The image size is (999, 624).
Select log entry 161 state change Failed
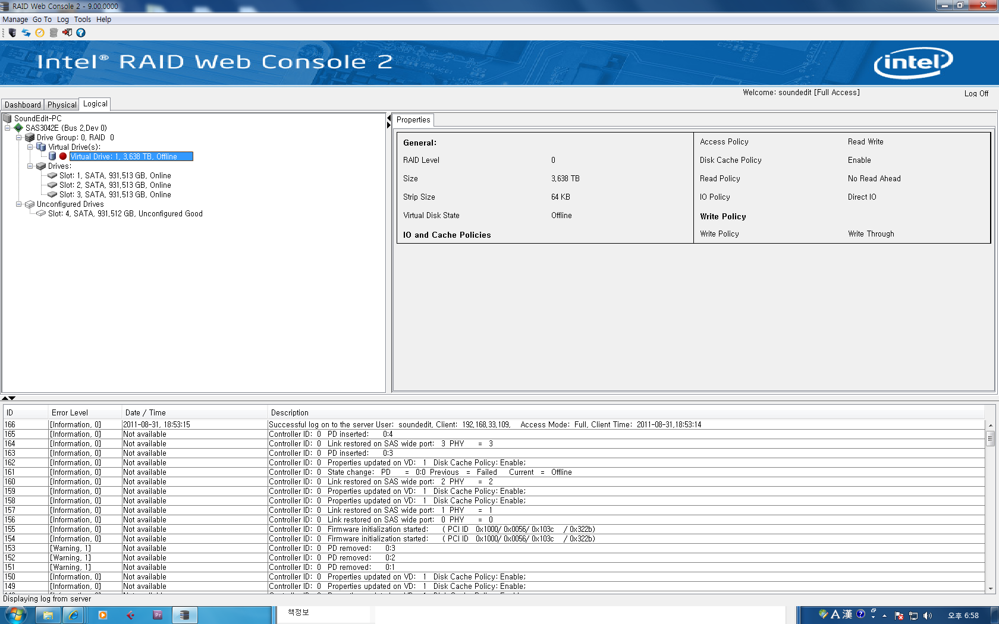[494, 472]
